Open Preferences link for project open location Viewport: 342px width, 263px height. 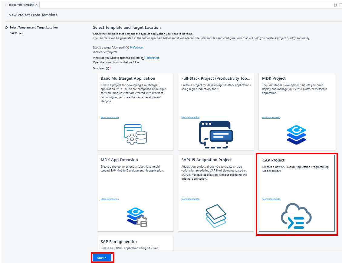click(x=152, y=58)
